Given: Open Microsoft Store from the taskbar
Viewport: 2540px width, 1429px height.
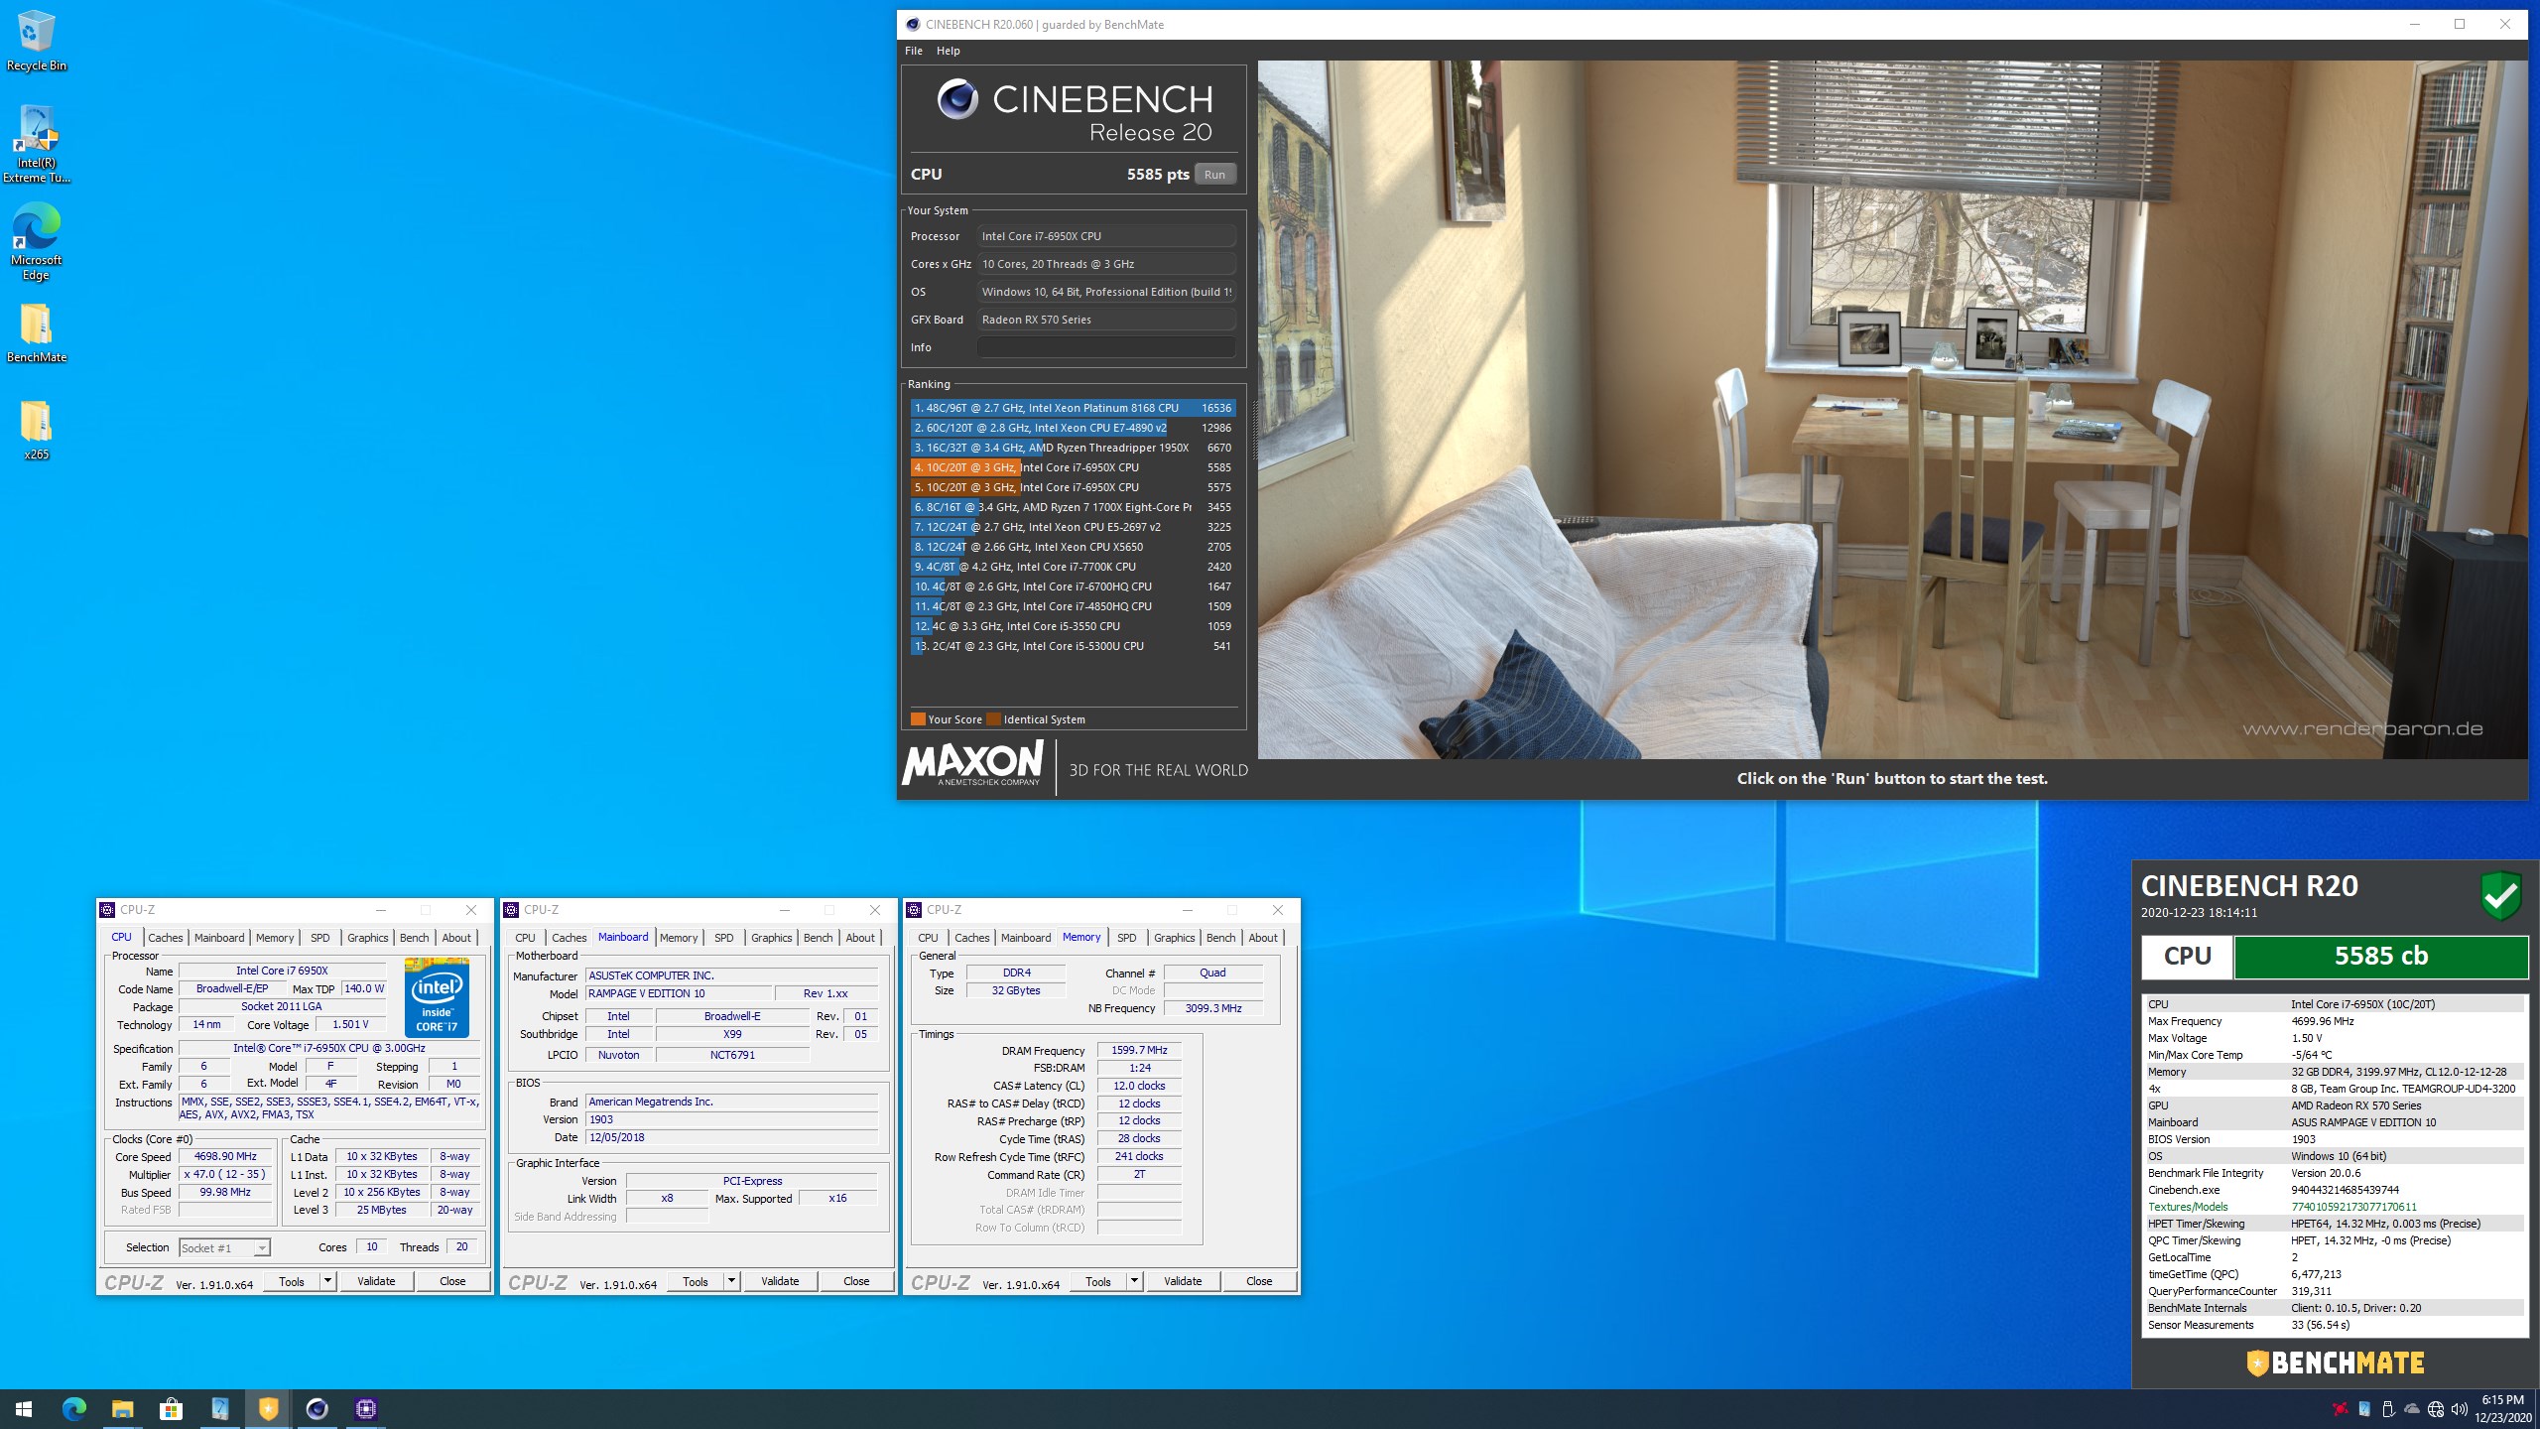Looking at the screenshot, I should click(x=171, y=1408).
